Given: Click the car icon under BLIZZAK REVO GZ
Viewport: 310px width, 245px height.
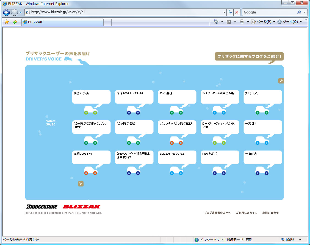Looking at the screenshot, I should pos(176,171).
